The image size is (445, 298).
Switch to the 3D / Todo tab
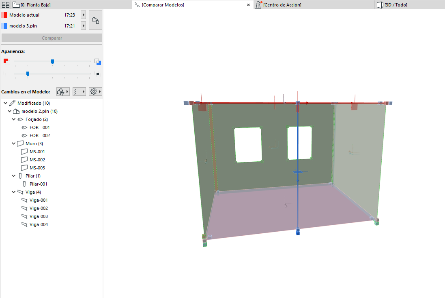tap(396, 5)
